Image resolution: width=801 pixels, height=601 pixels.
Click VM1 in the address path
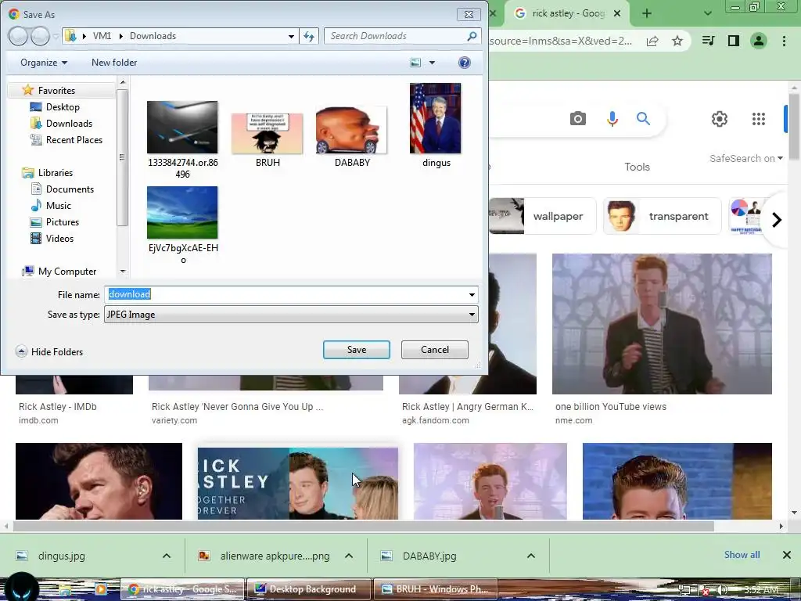click(x=102, y=36)
